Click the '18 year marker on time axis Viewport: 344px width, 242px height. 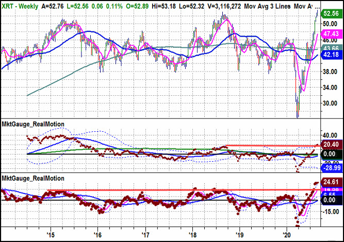coord(192,235)
